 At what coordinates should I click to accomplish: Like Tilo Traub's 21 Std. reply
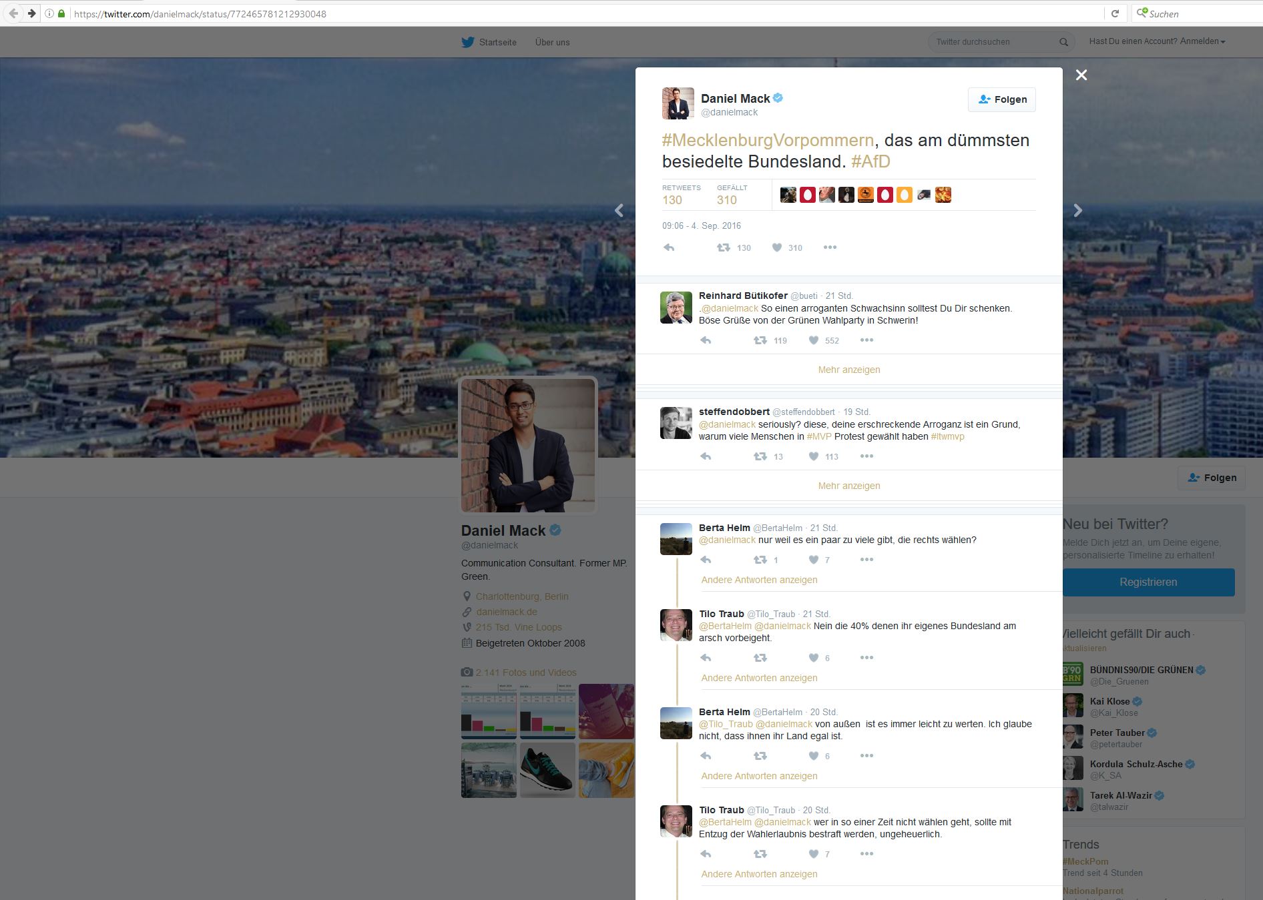click(x=814, y=658)
